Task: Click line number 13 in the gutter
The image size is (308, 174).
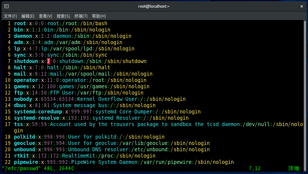Action: tap(8, 99)
